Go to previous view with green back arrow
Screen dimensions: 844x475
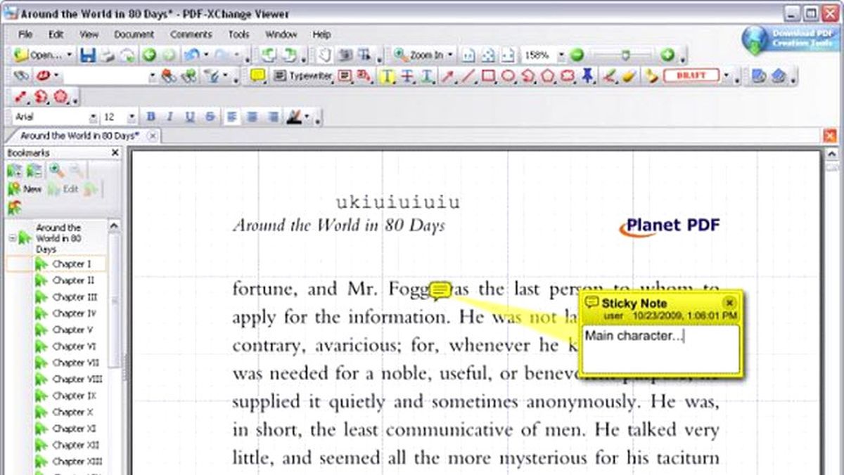(x=149, y=55)
